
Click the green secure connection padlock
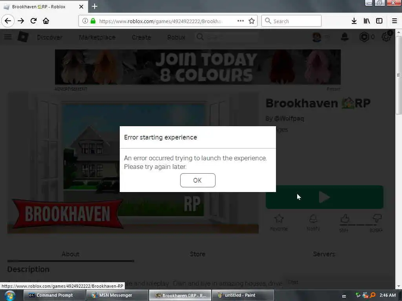pyautogui.click(x=93, y=21)
